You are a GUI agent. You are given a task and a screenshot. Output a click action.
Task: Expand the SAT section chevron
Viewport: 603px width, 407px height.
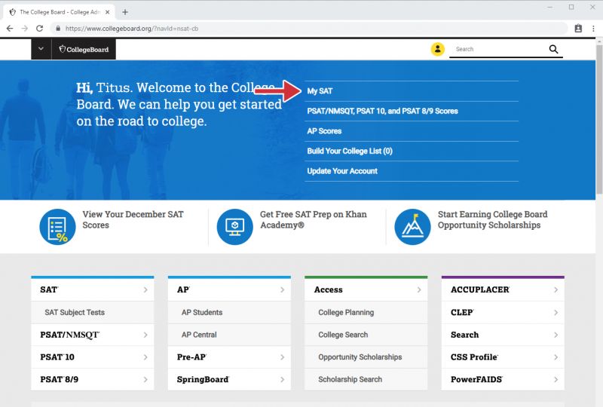pyautogui.click(x=145, y=290)
